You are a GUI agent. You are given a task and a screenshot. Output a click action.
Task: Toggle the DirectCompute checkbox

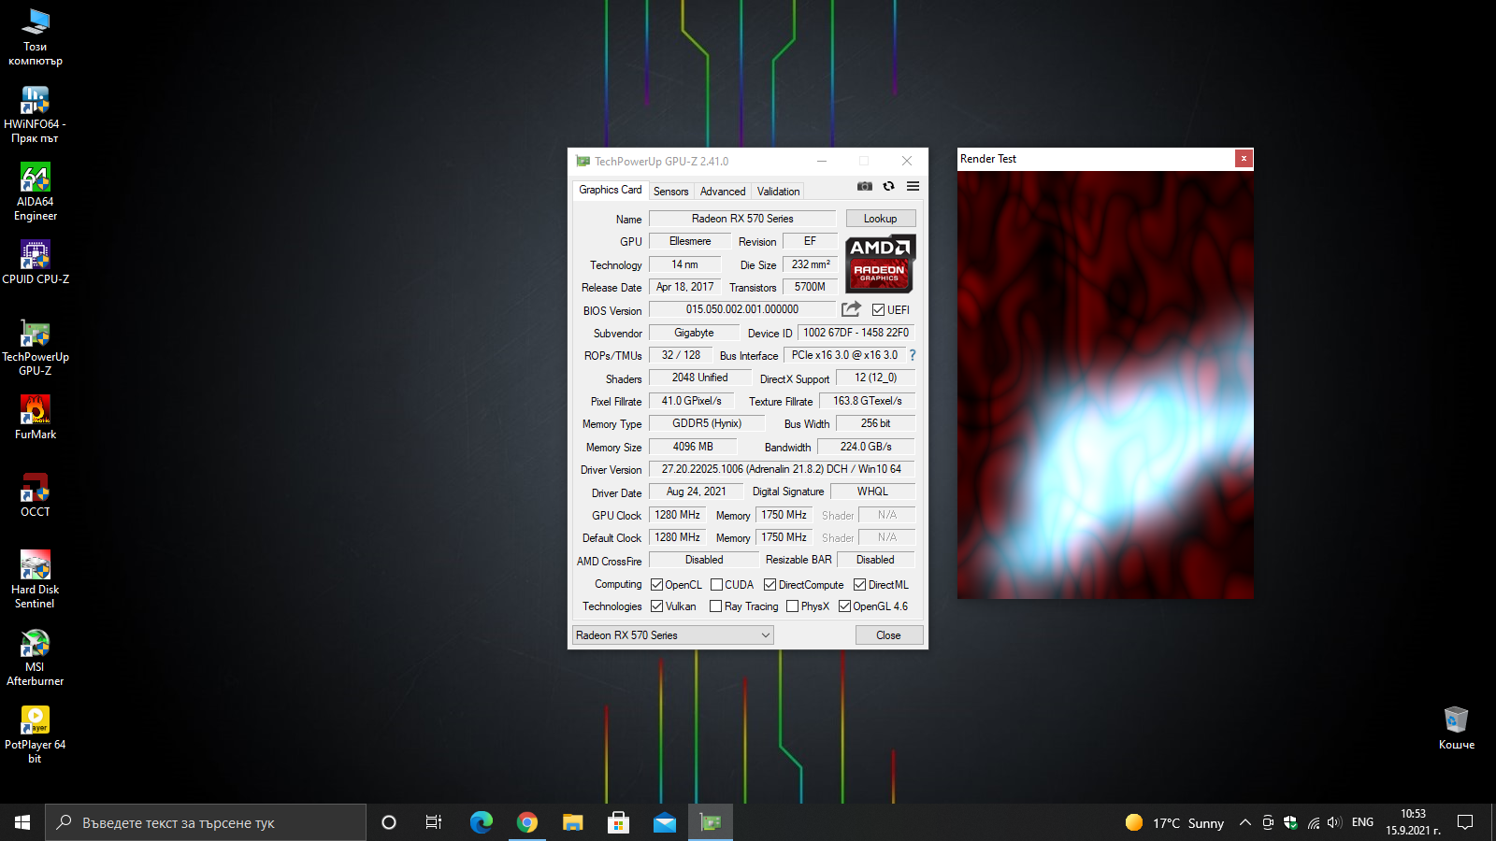(x=770, y=585)
